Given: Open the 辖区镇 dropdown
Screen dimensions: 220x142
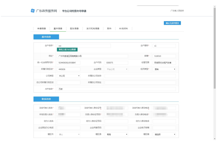Looking at the screenshot, I should click(164, 134).
